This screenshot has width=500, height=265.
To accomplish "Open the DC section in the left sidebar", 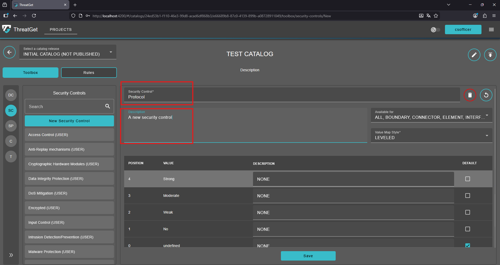I will (x=11, y=95).
